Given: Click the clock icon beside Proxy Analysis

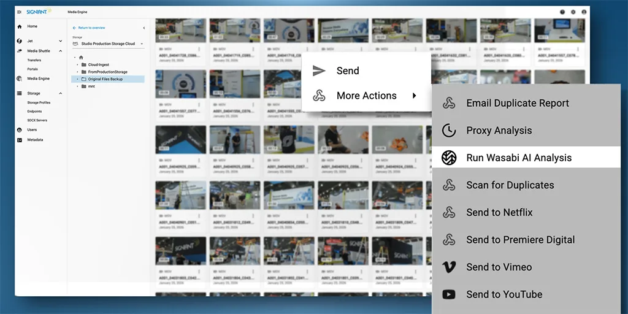Looking at the screenshot, I should click(x=449, y=131).
